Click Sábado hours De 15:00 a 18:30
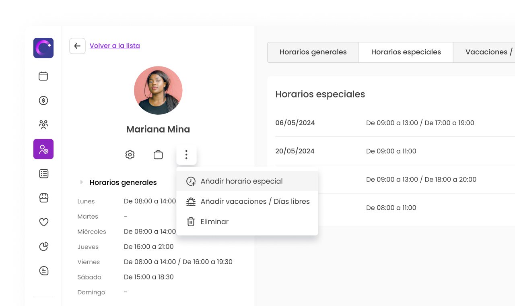515x306 pixels. pos(149,277)
